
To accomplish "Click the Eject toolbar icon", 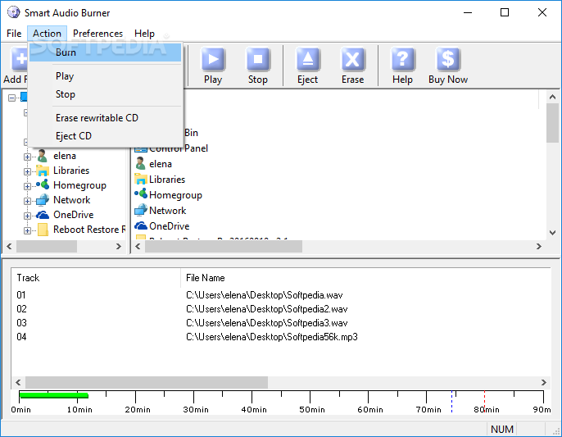I will click(x=307, y=59).
